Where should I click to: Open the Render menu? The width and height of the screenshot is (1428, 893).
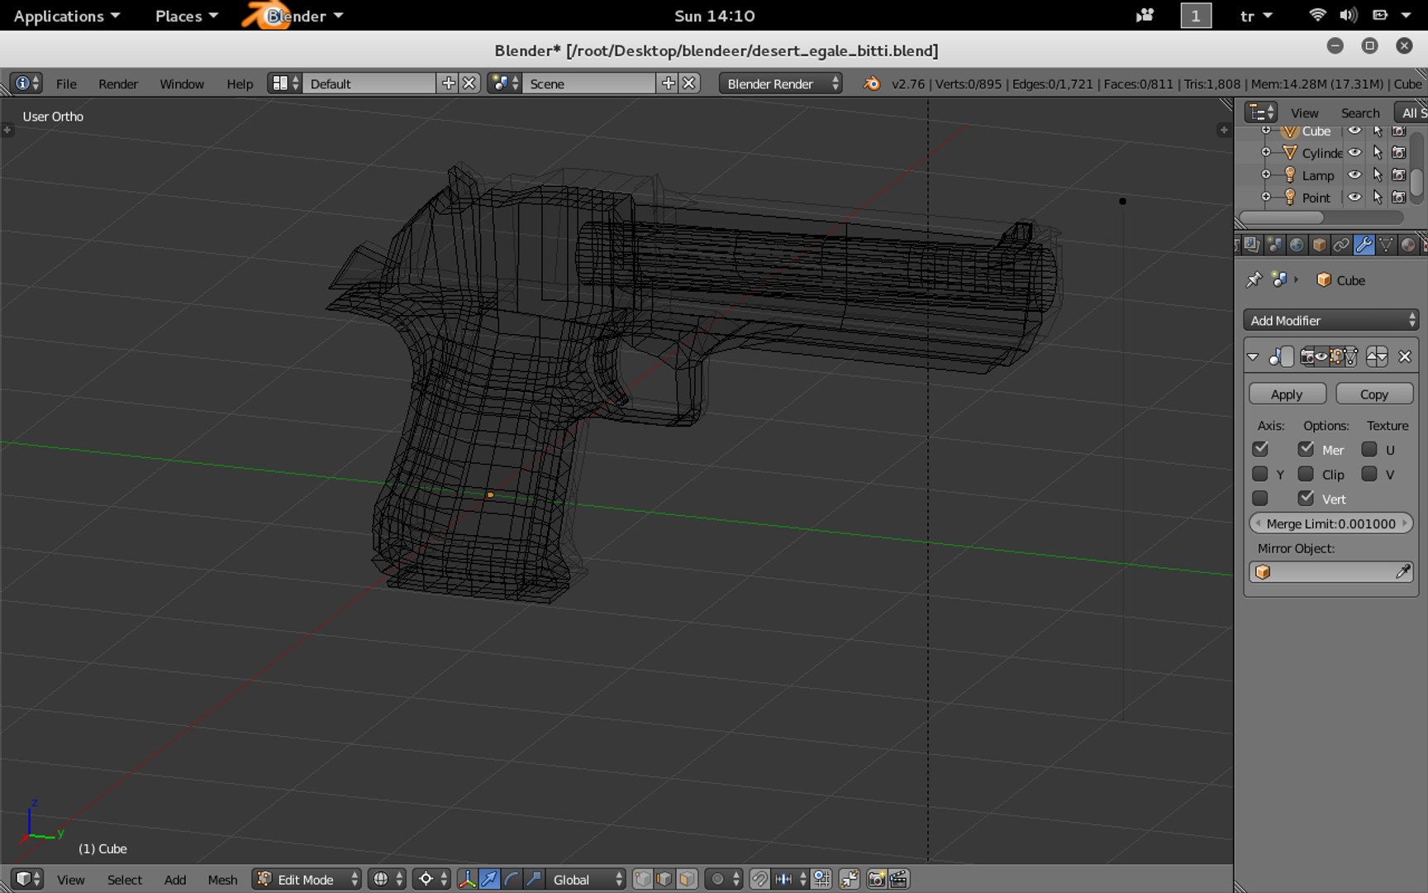click(x=118, y=84)
